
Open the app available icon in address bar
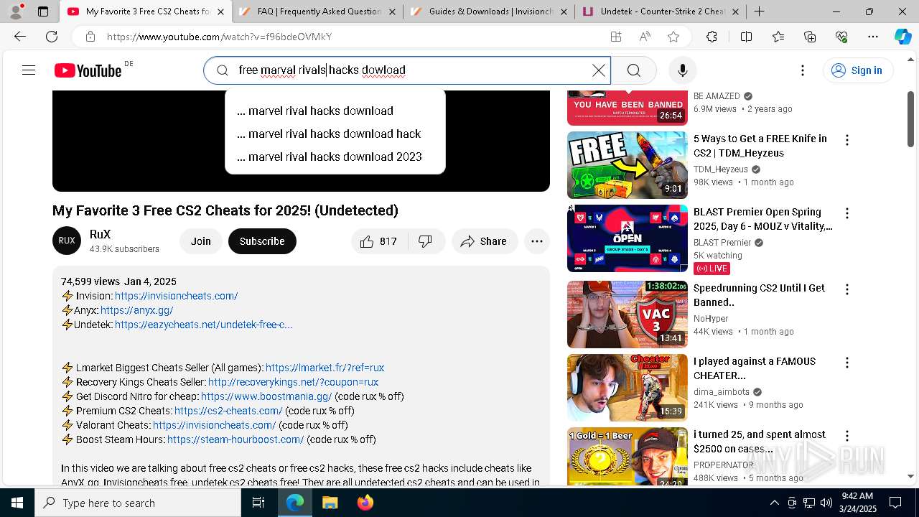[x=616, y=37]
